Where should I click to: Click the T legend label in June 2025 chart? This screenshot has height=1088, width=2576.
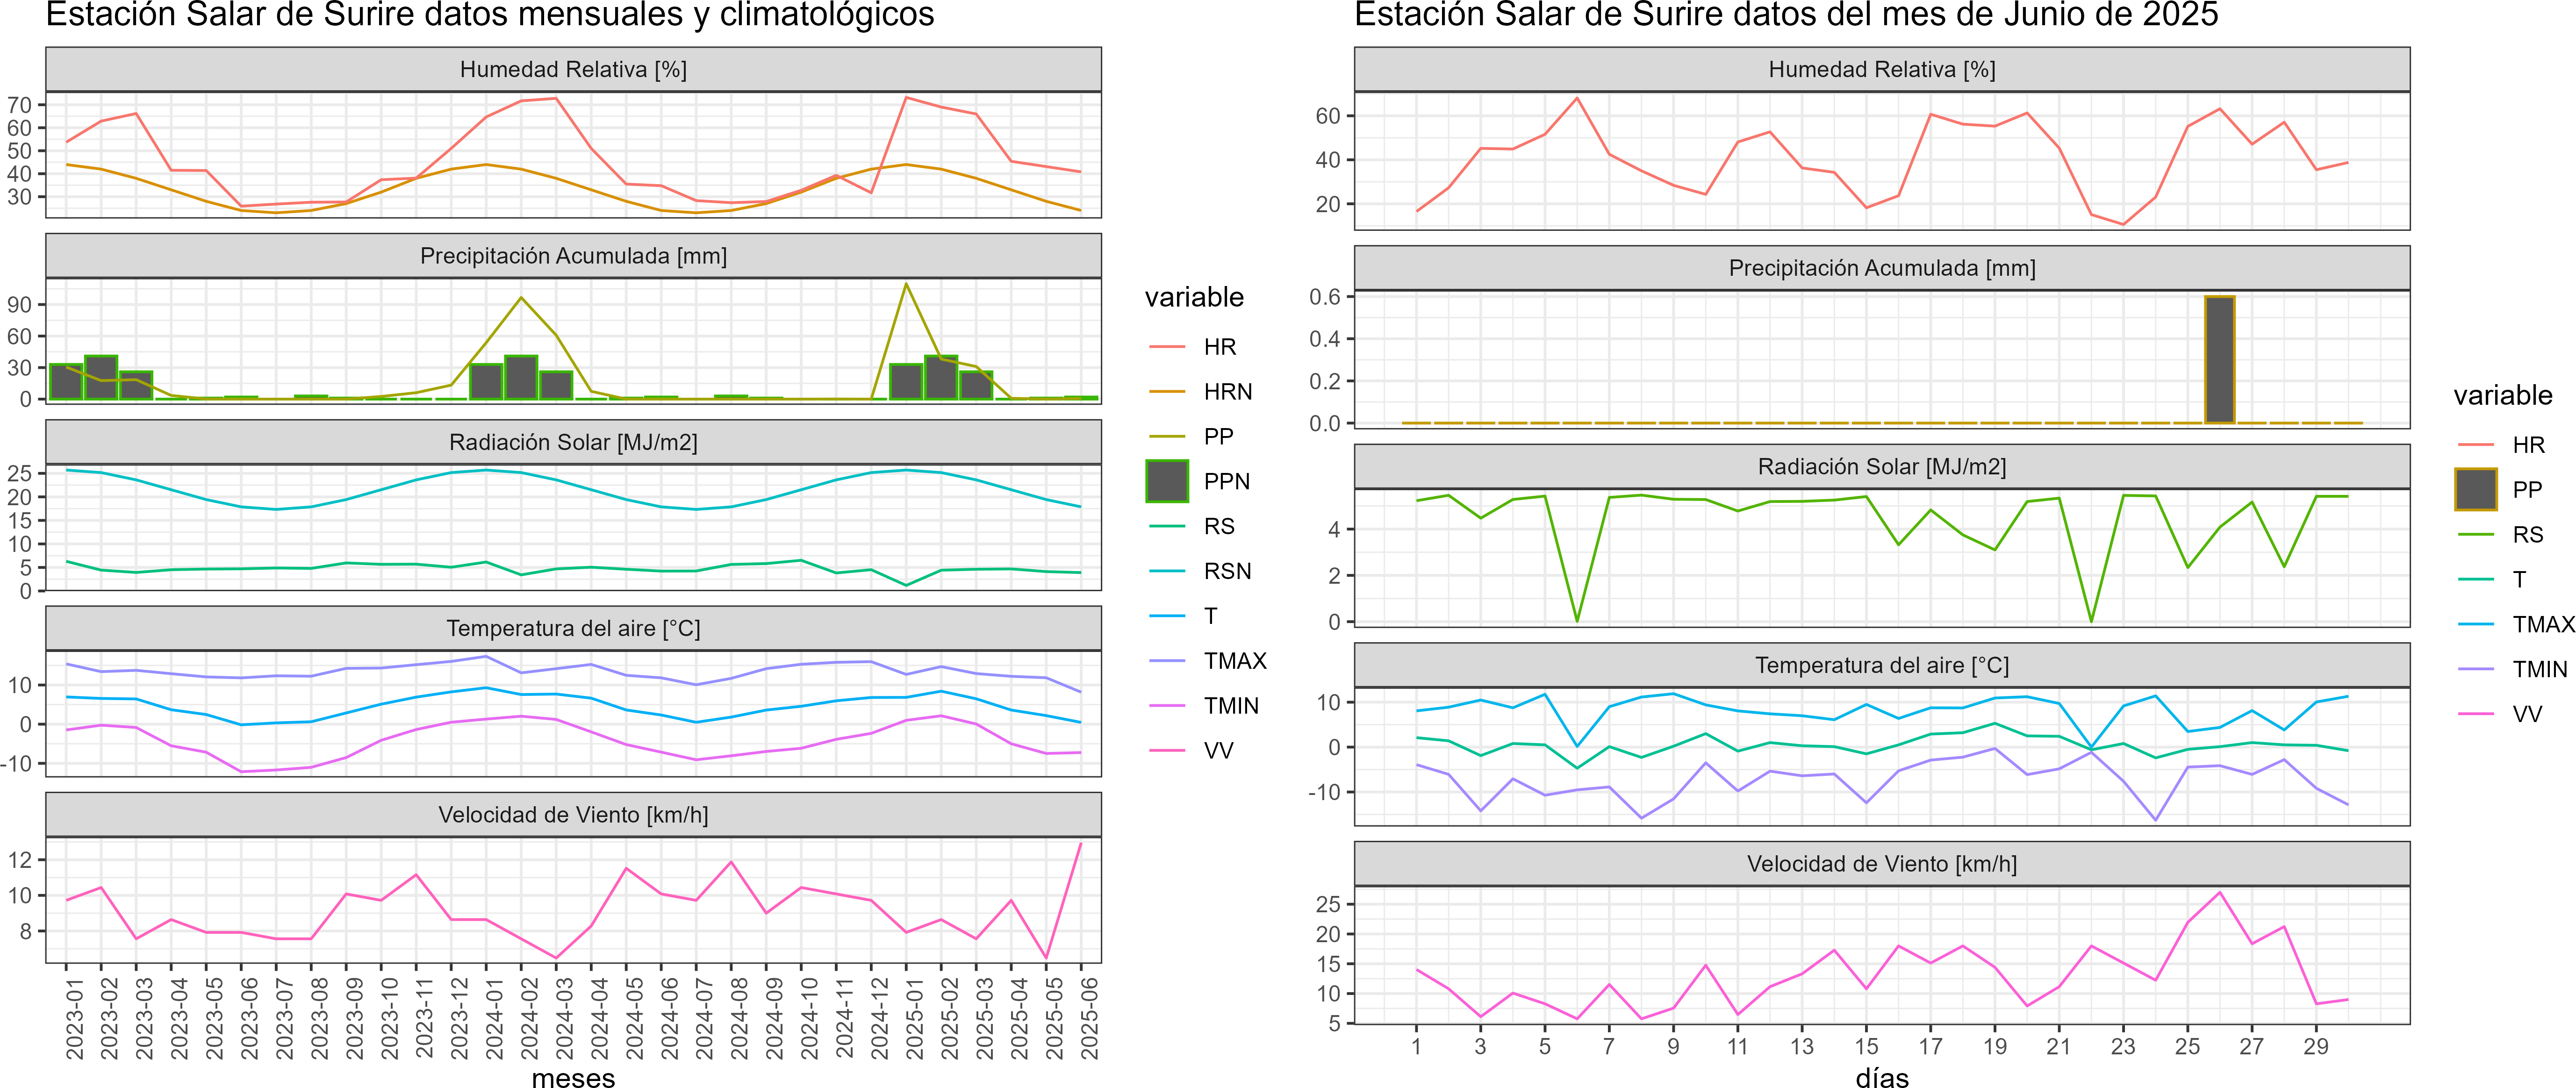[2520, 580]
